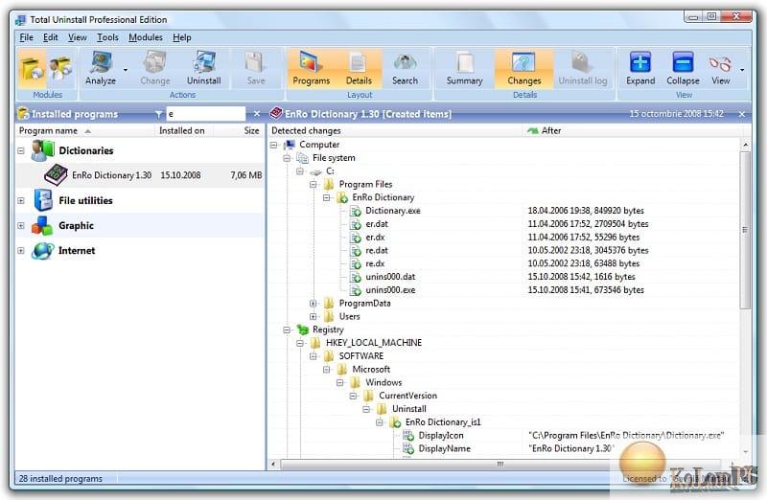Collapse the Program Files folder node
Screen dimensions: 767x500
(314, 184)
